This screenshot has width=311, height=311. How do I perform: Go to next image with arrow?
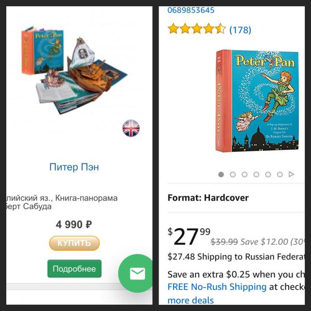coord(291,174)
